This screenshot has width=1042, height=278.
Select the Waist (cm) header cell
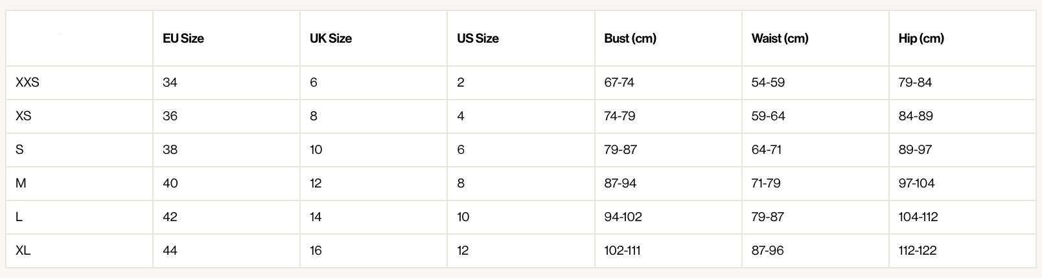[x=780, y=38]
